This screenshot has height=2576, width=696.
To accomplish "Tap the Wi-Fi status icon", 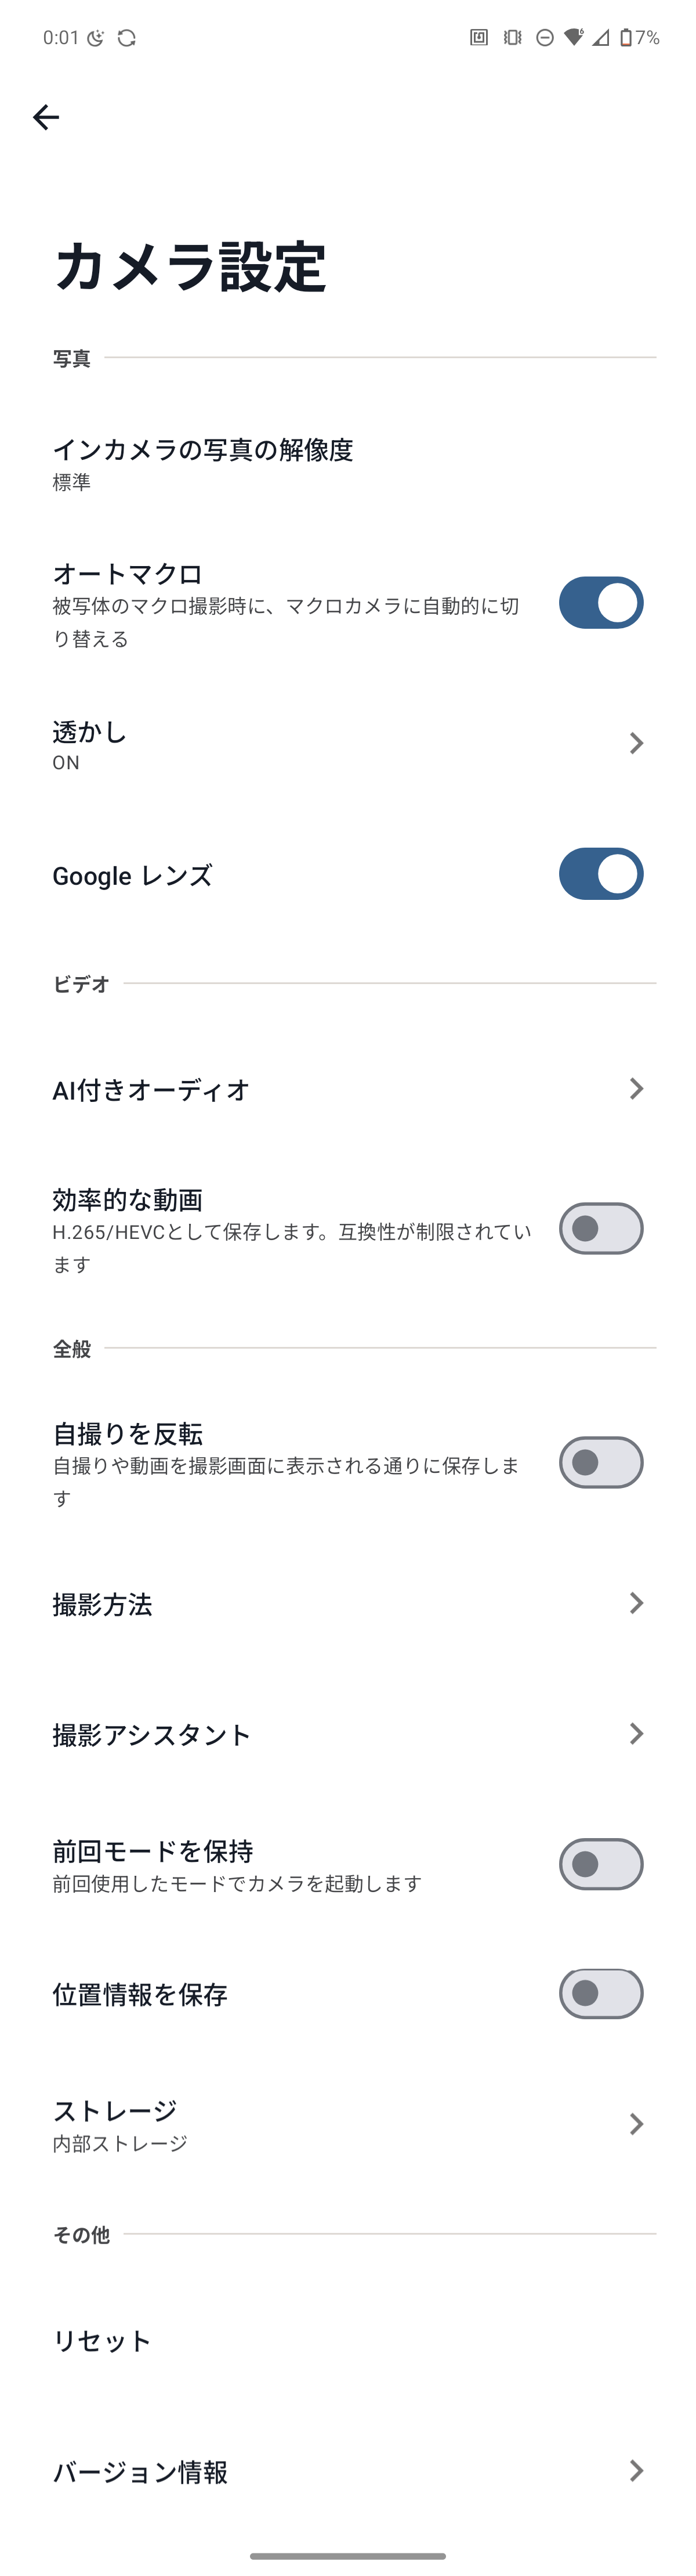I will 573,38.
